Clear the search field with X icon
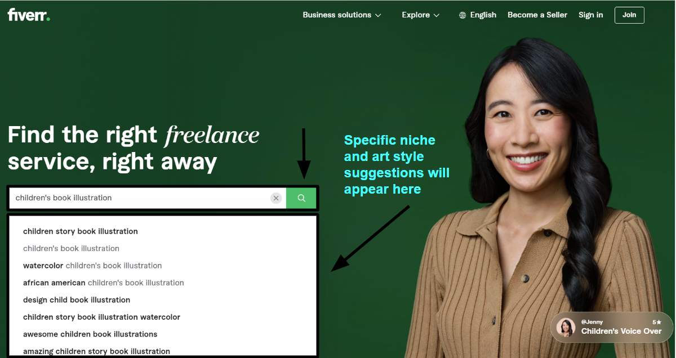Screen dimensions: 676x358 (275, 198)
